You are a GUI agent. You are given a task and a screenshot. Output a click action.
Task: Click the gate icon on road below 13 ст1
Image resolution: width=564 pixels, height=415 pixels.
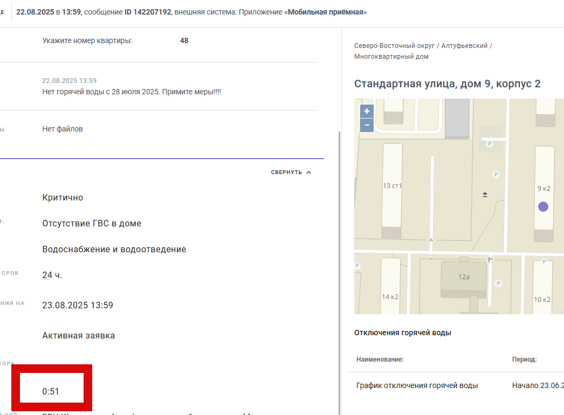431,240
